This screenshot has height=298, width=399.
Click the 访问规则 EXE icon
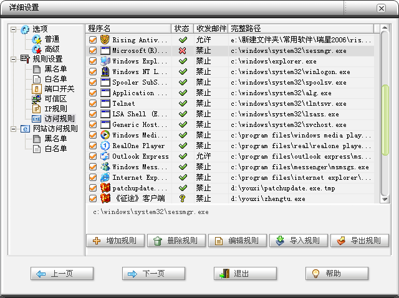(x=36, y=119)
